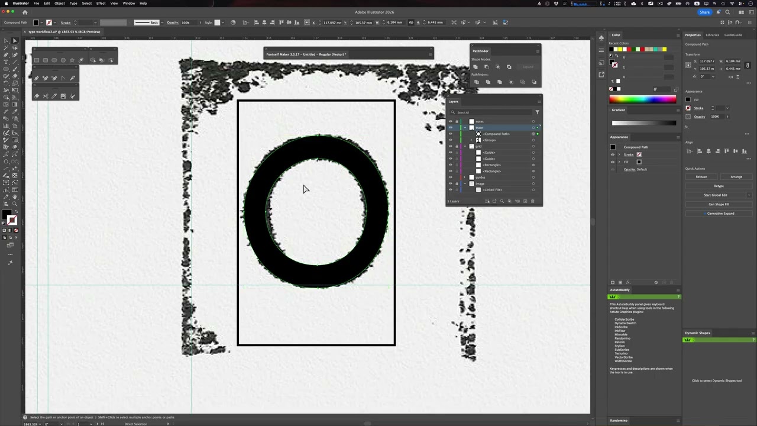Pick a color from the Color spectrum bar
The image size is (757, 426).
click(x=643, y=99)
